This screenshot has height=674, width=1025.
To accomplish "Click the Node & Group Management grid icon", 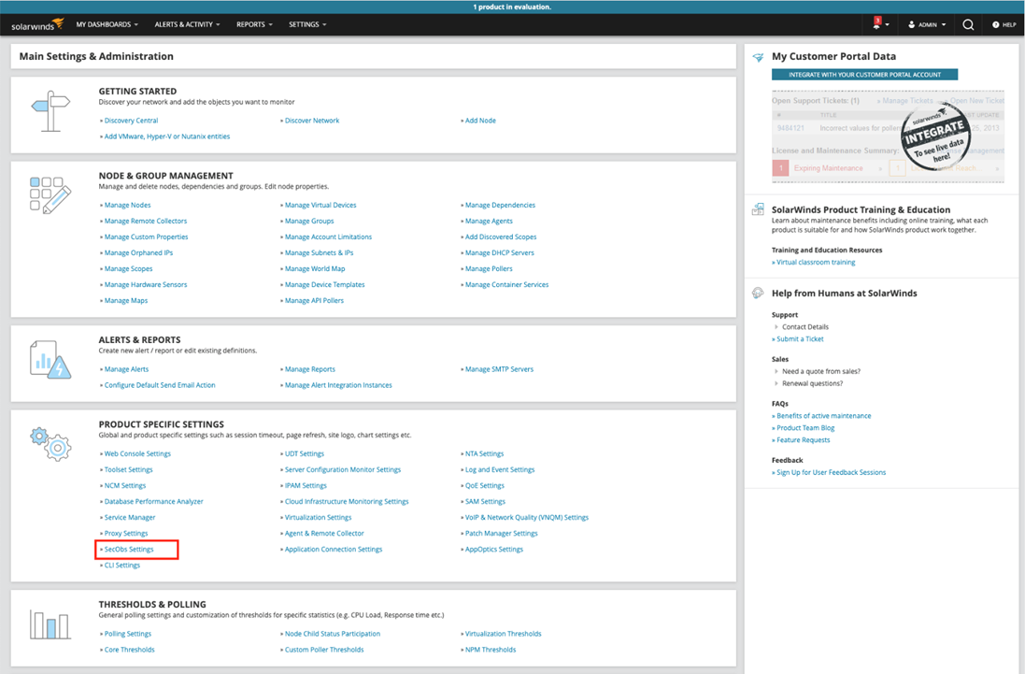I will [50, 194].
